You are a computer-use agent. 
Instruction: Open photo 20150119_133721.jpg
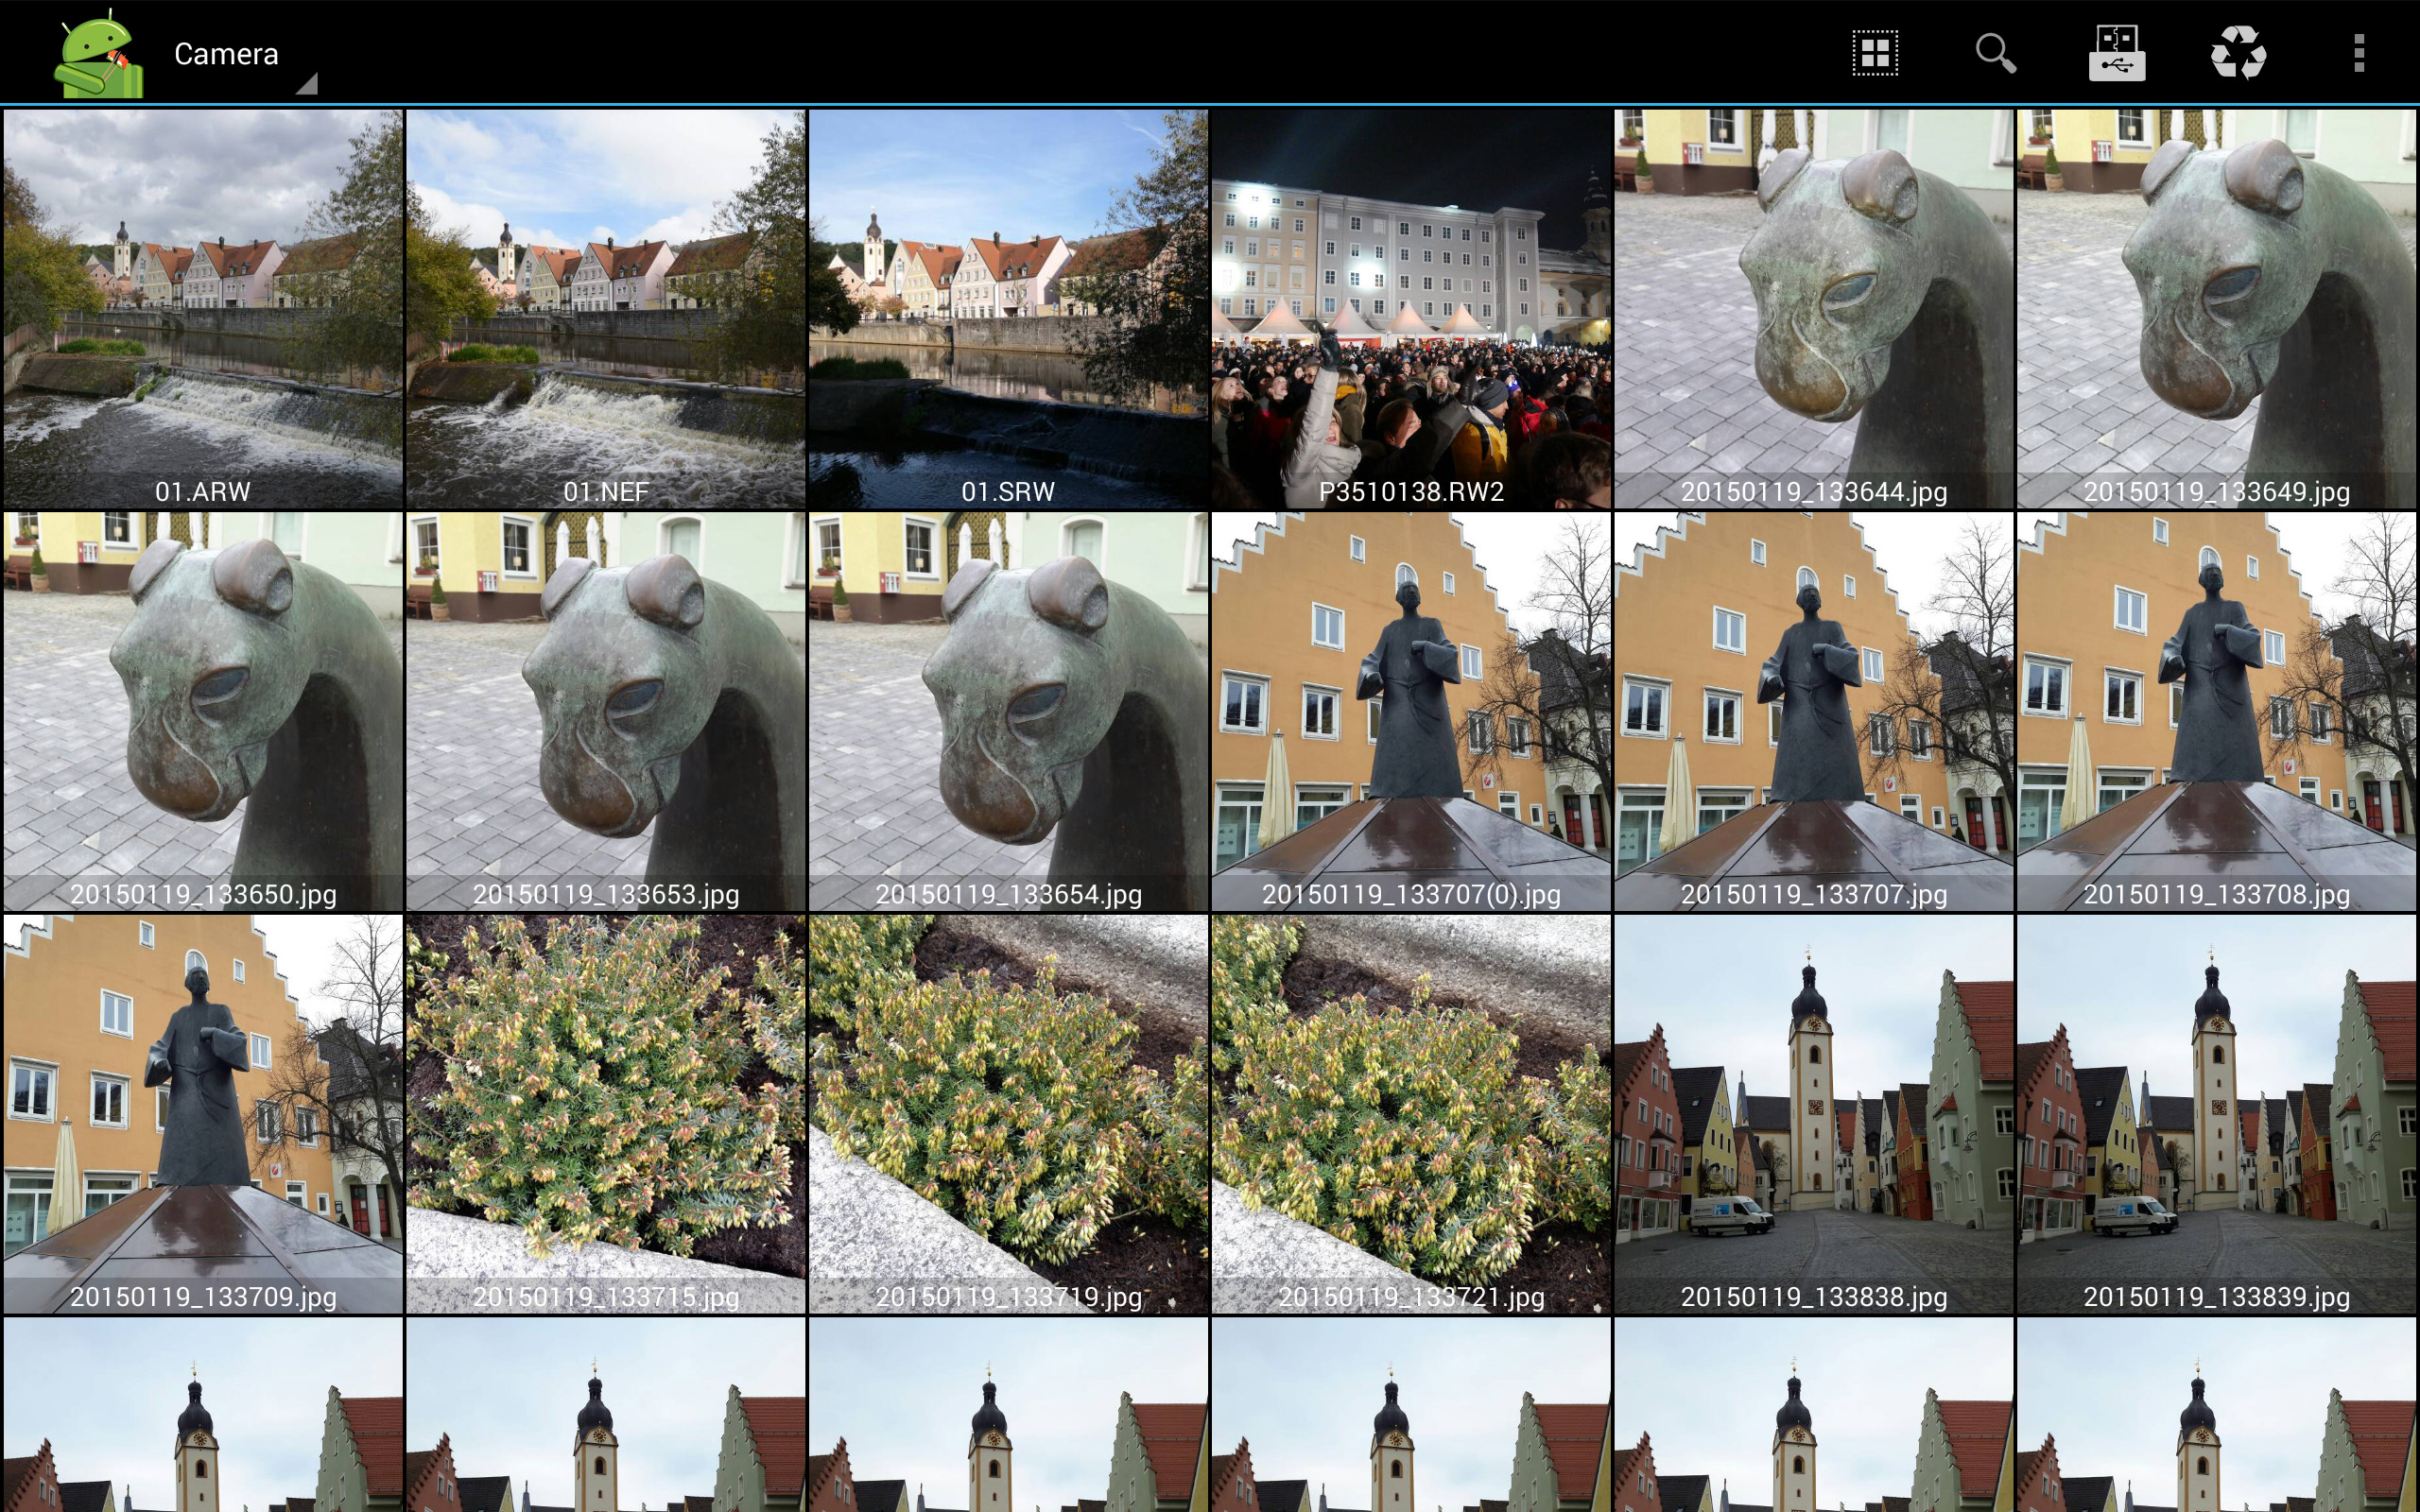pyautogui.click(x=1411, y=1114)
